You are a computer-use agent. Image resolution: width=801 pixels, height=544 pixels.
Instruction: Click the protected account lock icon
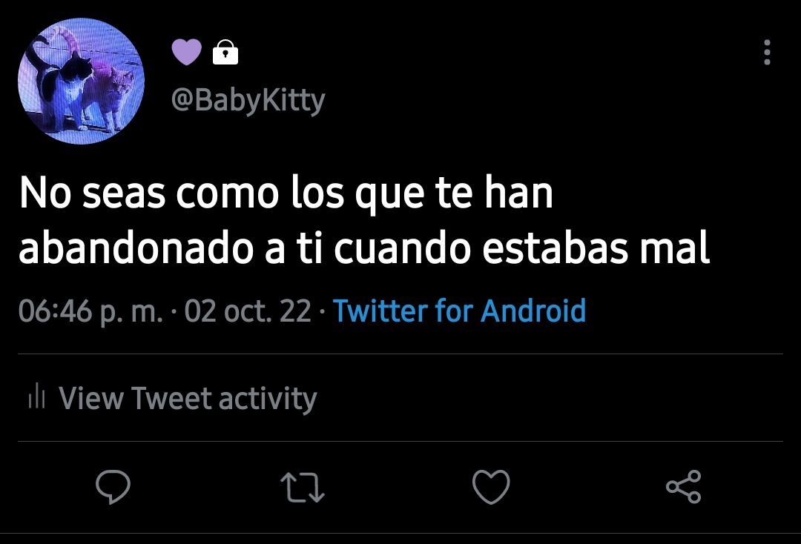[225, 52]
